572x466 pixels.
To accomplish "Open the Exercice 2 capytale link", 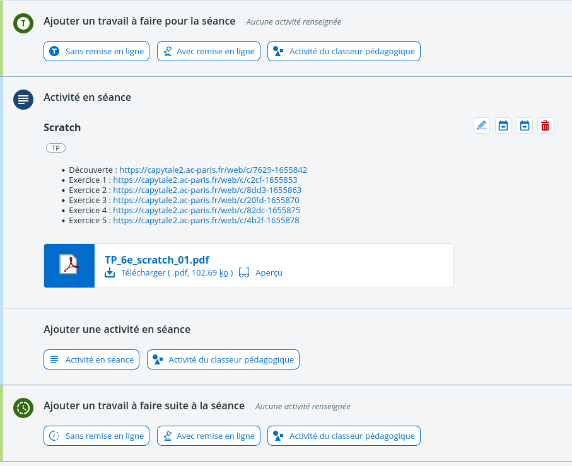I will tap(207, 190).
